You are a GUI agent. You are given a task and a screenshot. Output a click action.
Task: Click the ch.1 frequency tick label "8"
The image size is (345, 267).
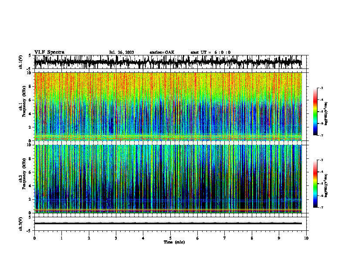(x=30, y=86)
